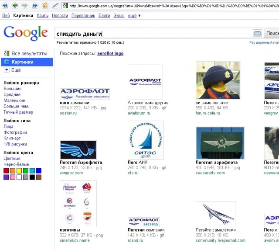Filter by Маленькие image size

14,100
